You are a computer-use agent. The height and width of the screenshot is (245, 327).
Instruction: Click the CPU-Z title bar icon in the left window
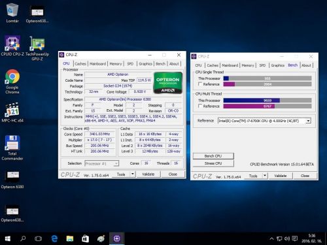coord(61,55)
